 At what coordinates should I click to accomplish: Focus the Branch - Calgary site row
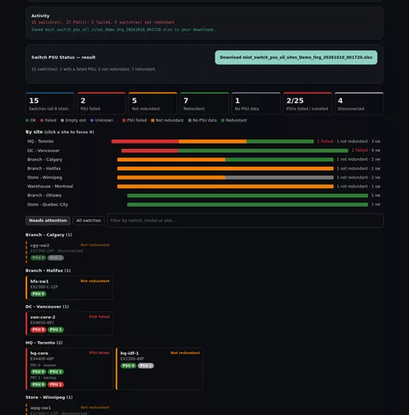(x=204, y=160)
